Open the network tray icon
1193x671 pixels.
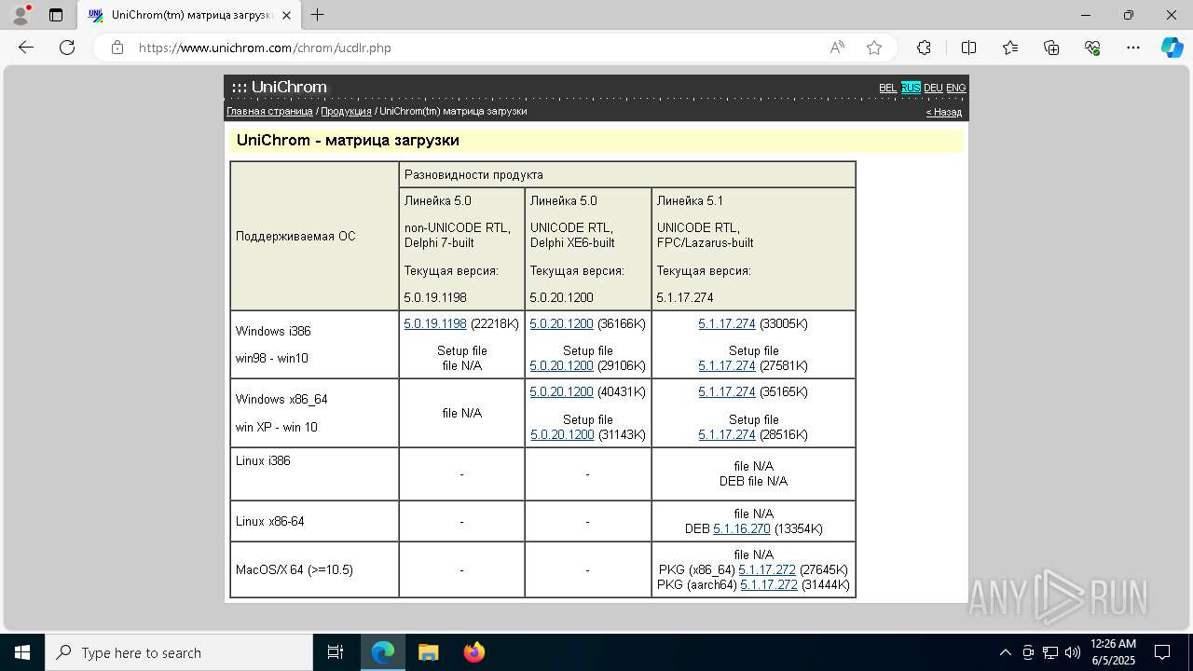[x=1050, y=652]
